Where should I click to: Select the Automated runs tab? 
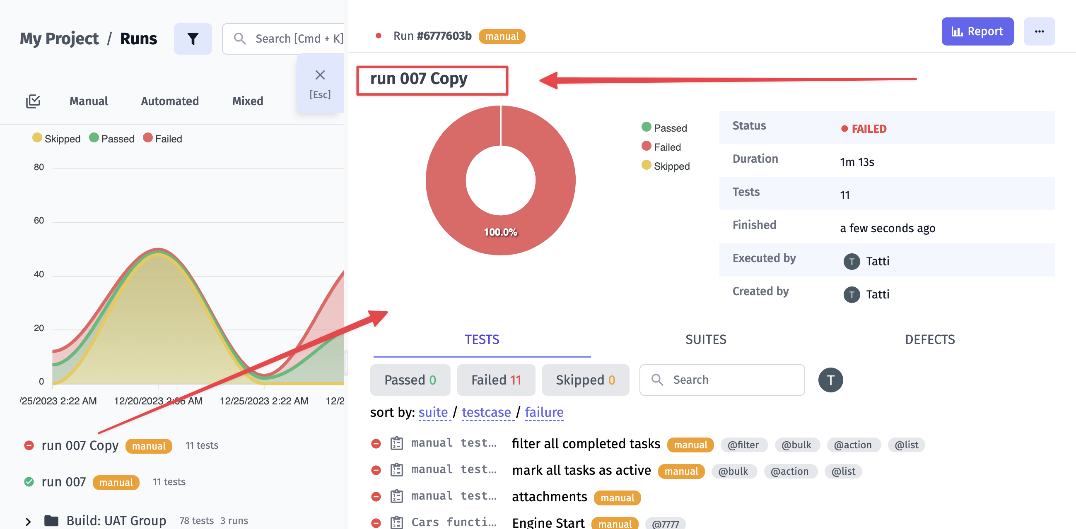pyautogui.click(x=169, y=101)
